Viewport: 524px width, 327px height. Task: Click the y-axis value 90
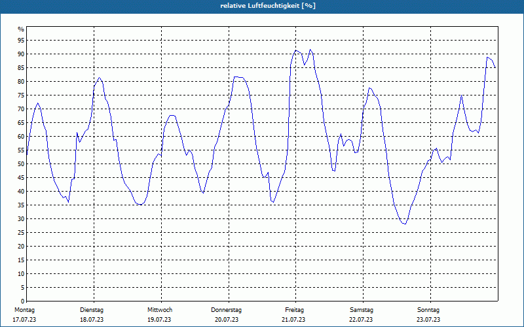[x=21, y=54]
